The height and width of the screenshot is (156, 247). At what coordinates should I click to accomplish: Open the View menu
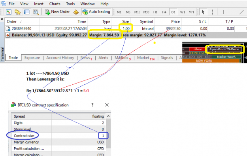click(x=24, y=4)
